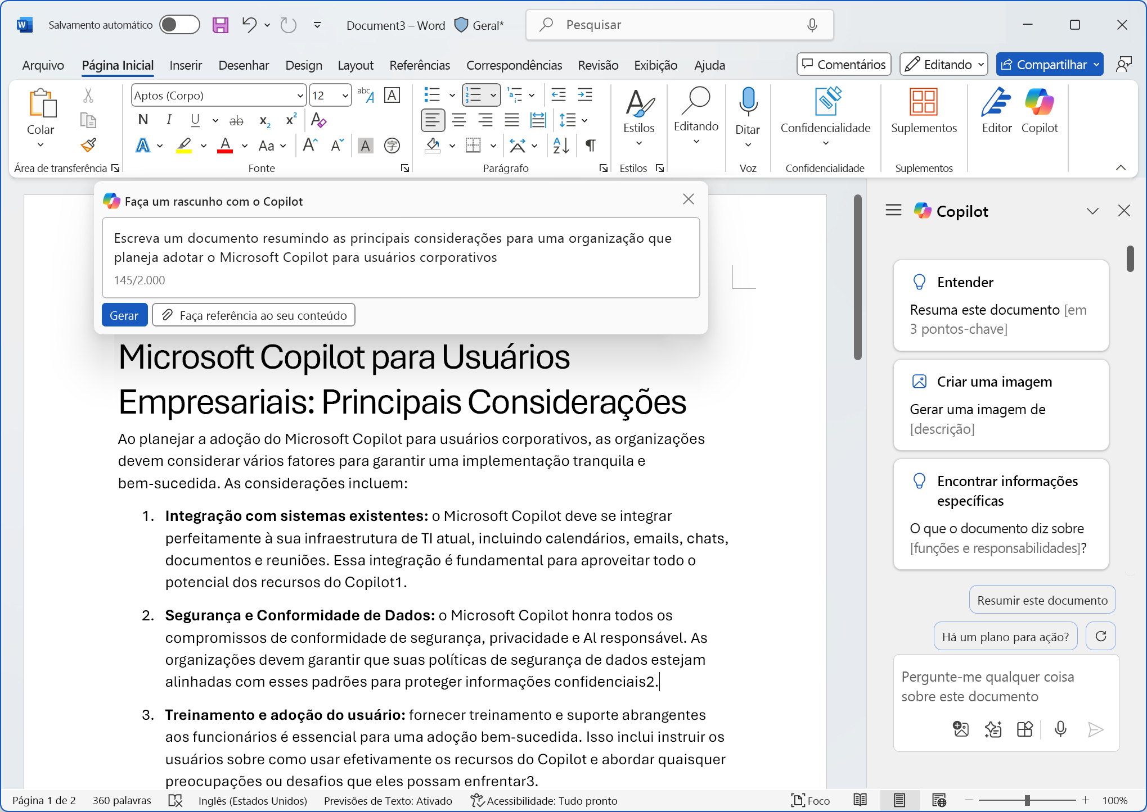This screenshot has height=812, width=1147.
Task: Click the Pesquisar search box
Action: [679, 25]
